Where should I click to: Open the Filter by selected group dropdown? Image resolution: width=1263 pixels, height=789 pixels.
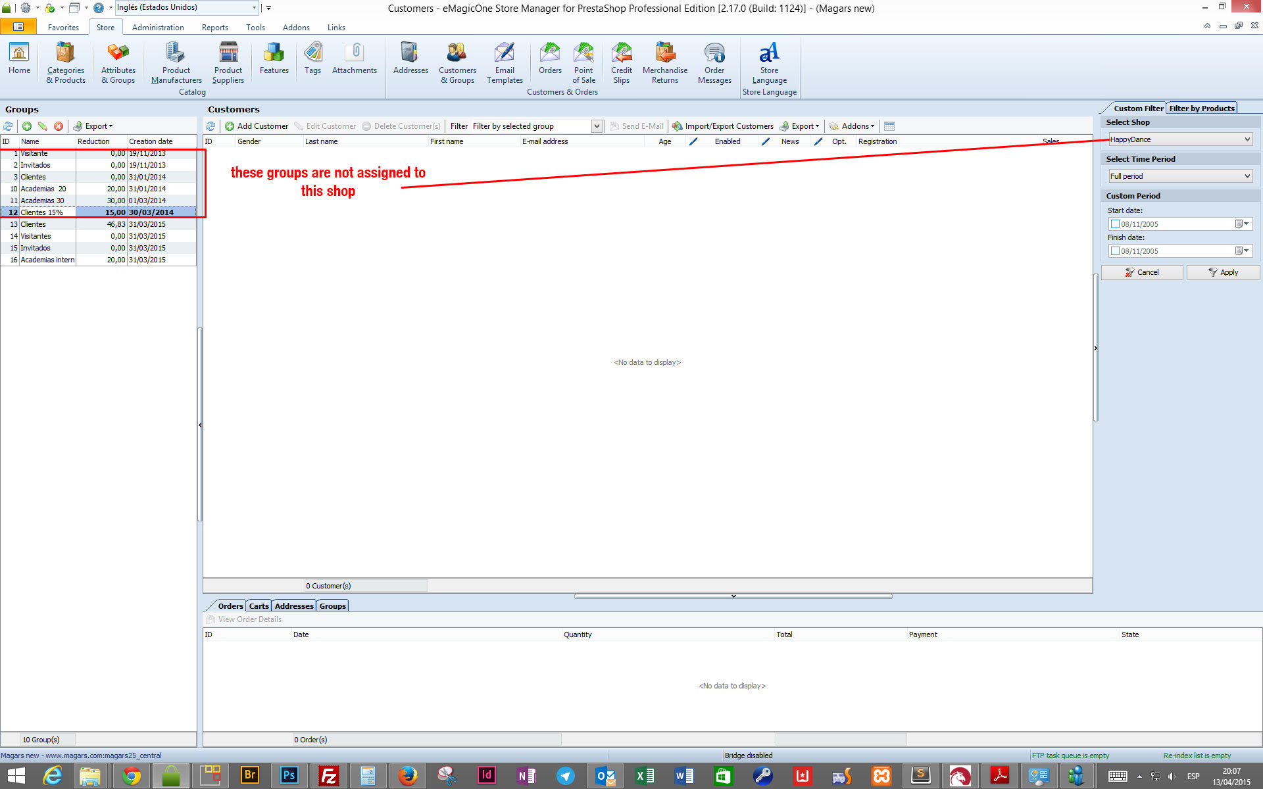pos(597,126)
